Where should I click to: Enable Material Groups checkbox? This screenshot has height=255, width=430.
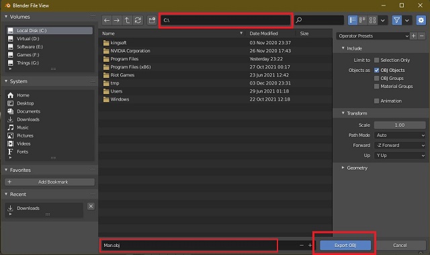click(376, 87)
